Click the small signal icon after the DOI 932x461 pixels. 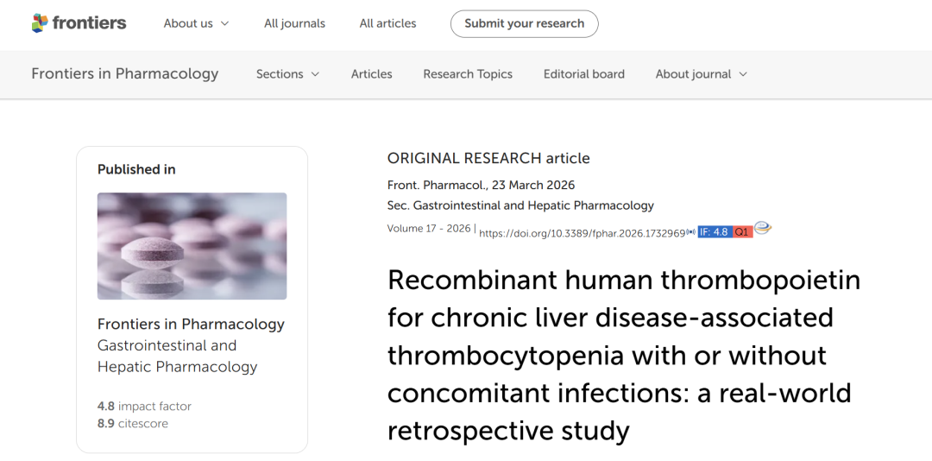tap(691, 232)
